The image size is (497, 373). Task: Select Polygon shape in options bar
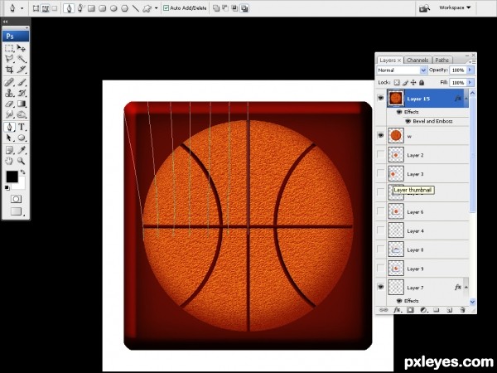[124, 8]
